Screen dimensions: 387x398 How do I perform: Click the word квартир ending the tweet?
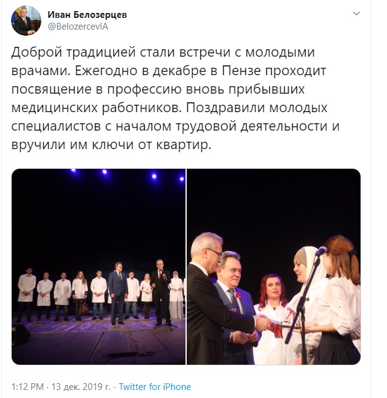coord(182,145)
